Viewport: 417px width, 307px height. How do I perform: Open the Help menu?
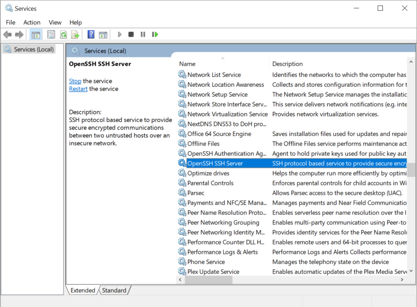pos(75,22)
